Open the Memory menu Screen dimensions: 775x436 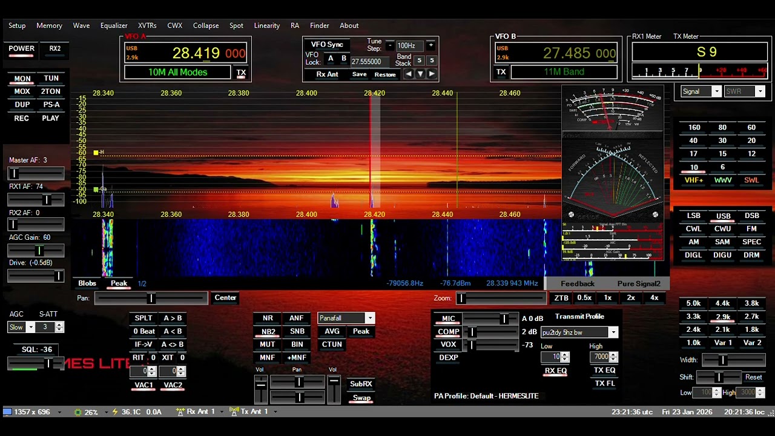click(x=49, y=25)
